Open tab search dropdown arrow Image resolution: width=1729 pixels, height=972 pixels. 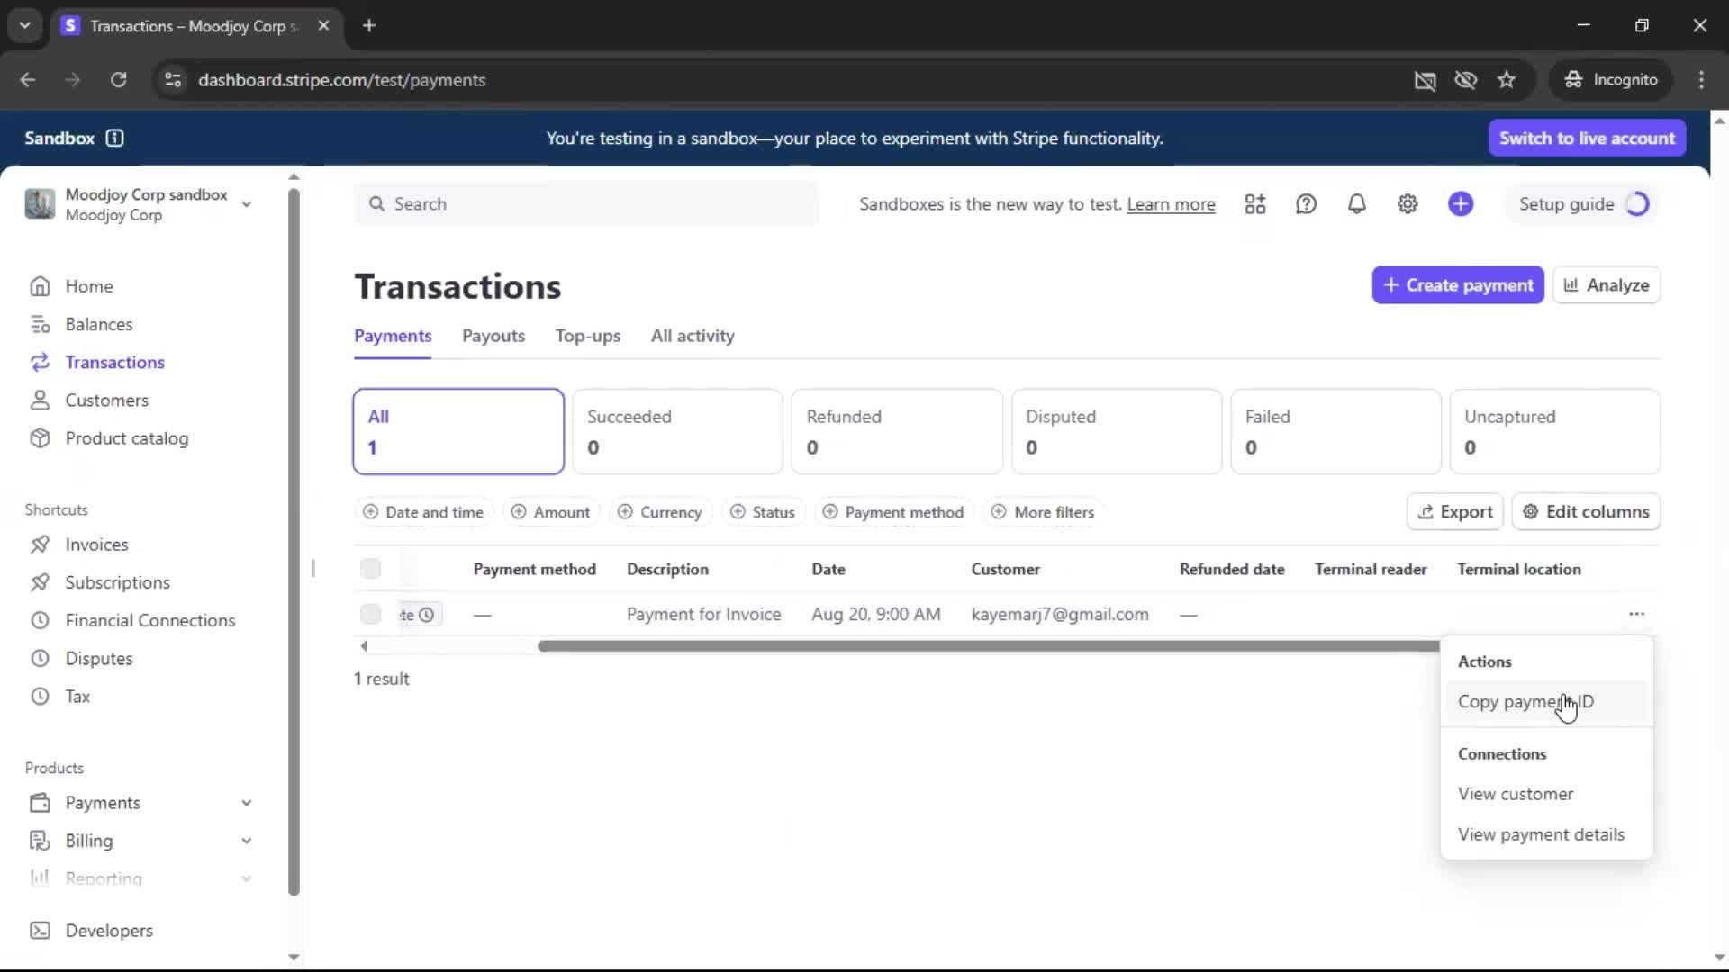pyautogui.click(x=25, y=25)
